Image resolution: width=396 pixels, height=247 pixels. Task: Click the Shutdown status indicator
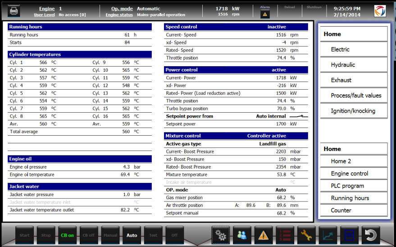pyautogui.click(x=314, y=7)
